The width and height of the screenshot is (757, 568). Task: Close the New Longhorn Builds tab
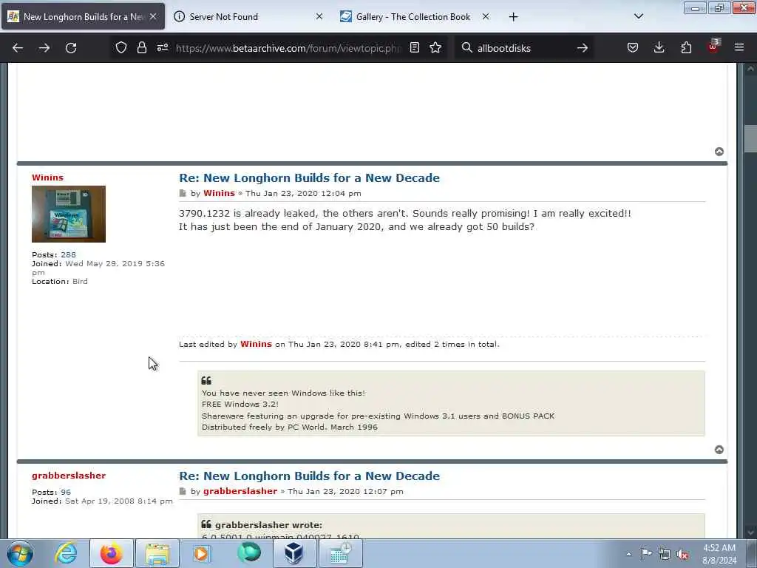coord(153,16)
